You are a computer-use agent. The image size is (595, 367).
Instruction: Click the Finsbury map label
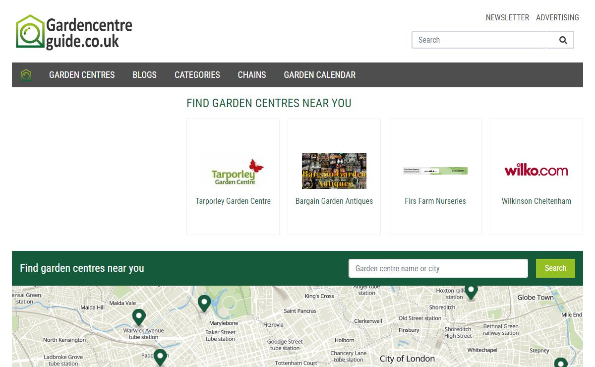click(x=409, y=330)
